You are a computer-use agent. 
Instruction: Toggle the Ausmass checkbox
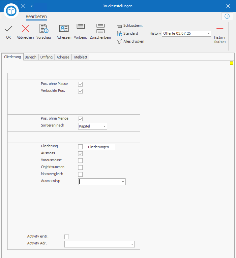(80, 154)
